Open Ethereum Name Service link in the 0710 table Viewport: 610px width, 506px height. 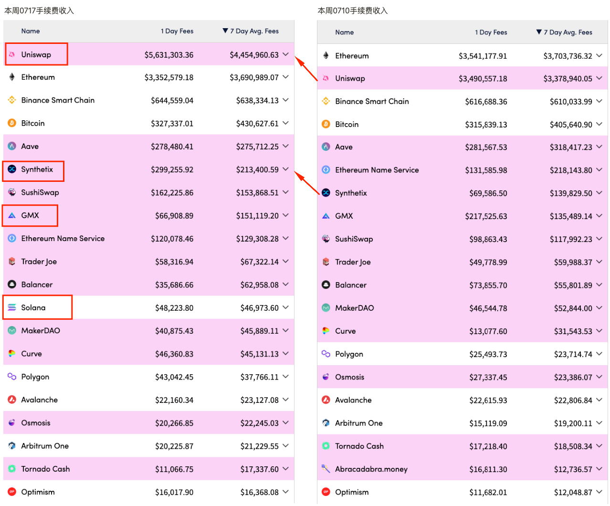click(x=377, y=170)
